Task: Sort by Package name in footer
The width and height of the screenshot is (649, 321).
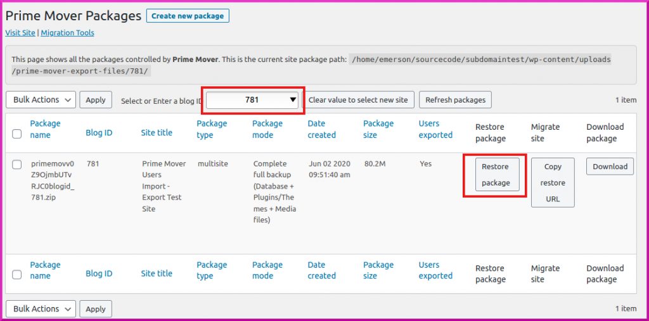Action: (x=45, y=270)
